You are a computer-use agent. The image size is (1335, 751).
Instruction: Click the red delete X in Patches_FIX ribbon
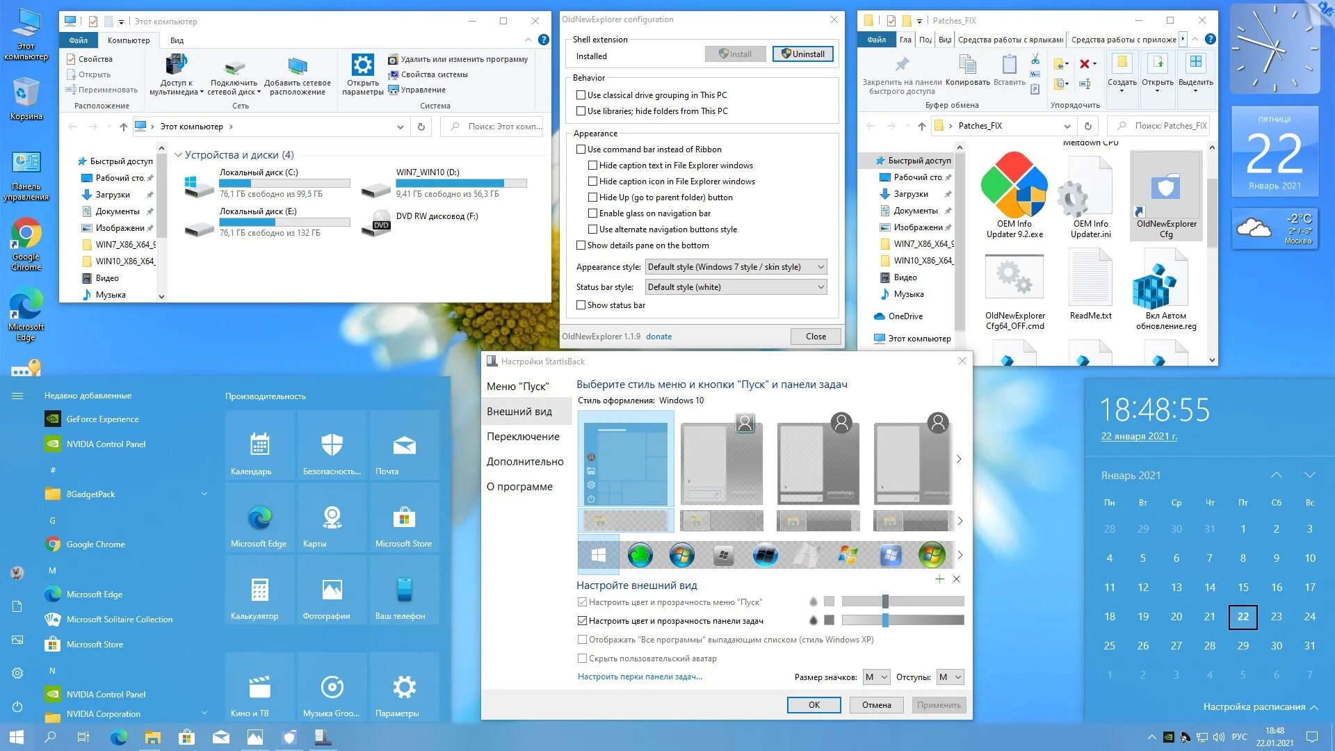click(1084, 64)
